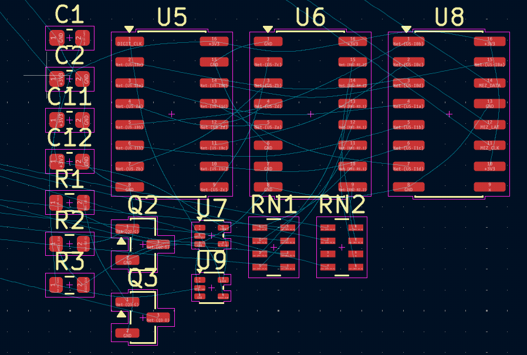Click C12 pad 2 on the GND net

pos(83,161)
